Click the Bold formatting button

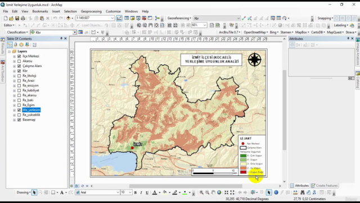click(135, 192)
